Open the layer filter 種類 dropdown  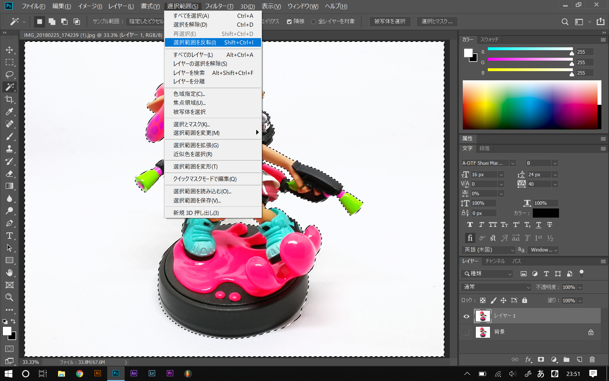click(x=487, y=274)
